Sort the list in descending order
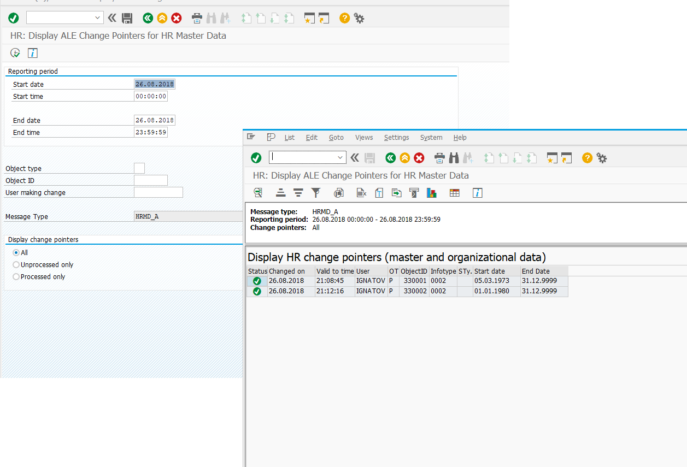Screen dimensions: 687x467 click(x=298, y=193)
